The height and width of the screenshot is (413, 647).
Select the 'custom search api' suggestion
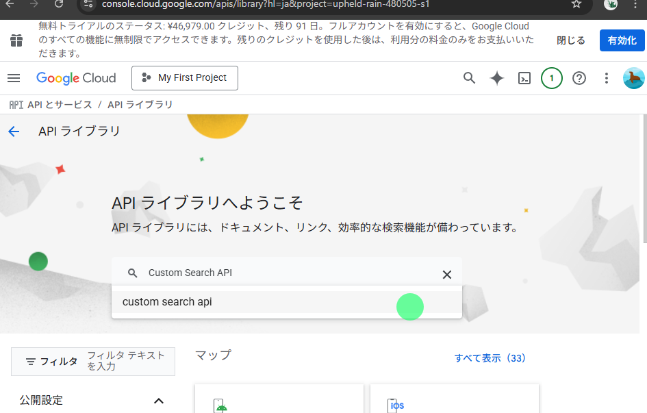pyautogui.click(x=168, y=302)
